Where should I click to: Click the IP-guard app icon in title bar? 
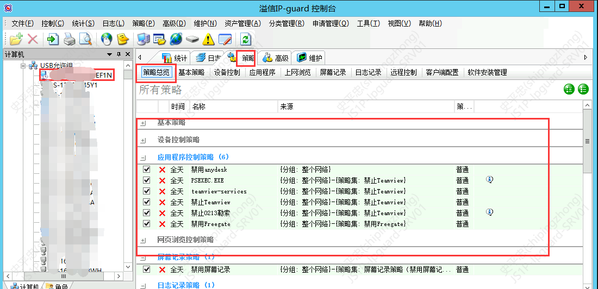(x=7, y=7)
